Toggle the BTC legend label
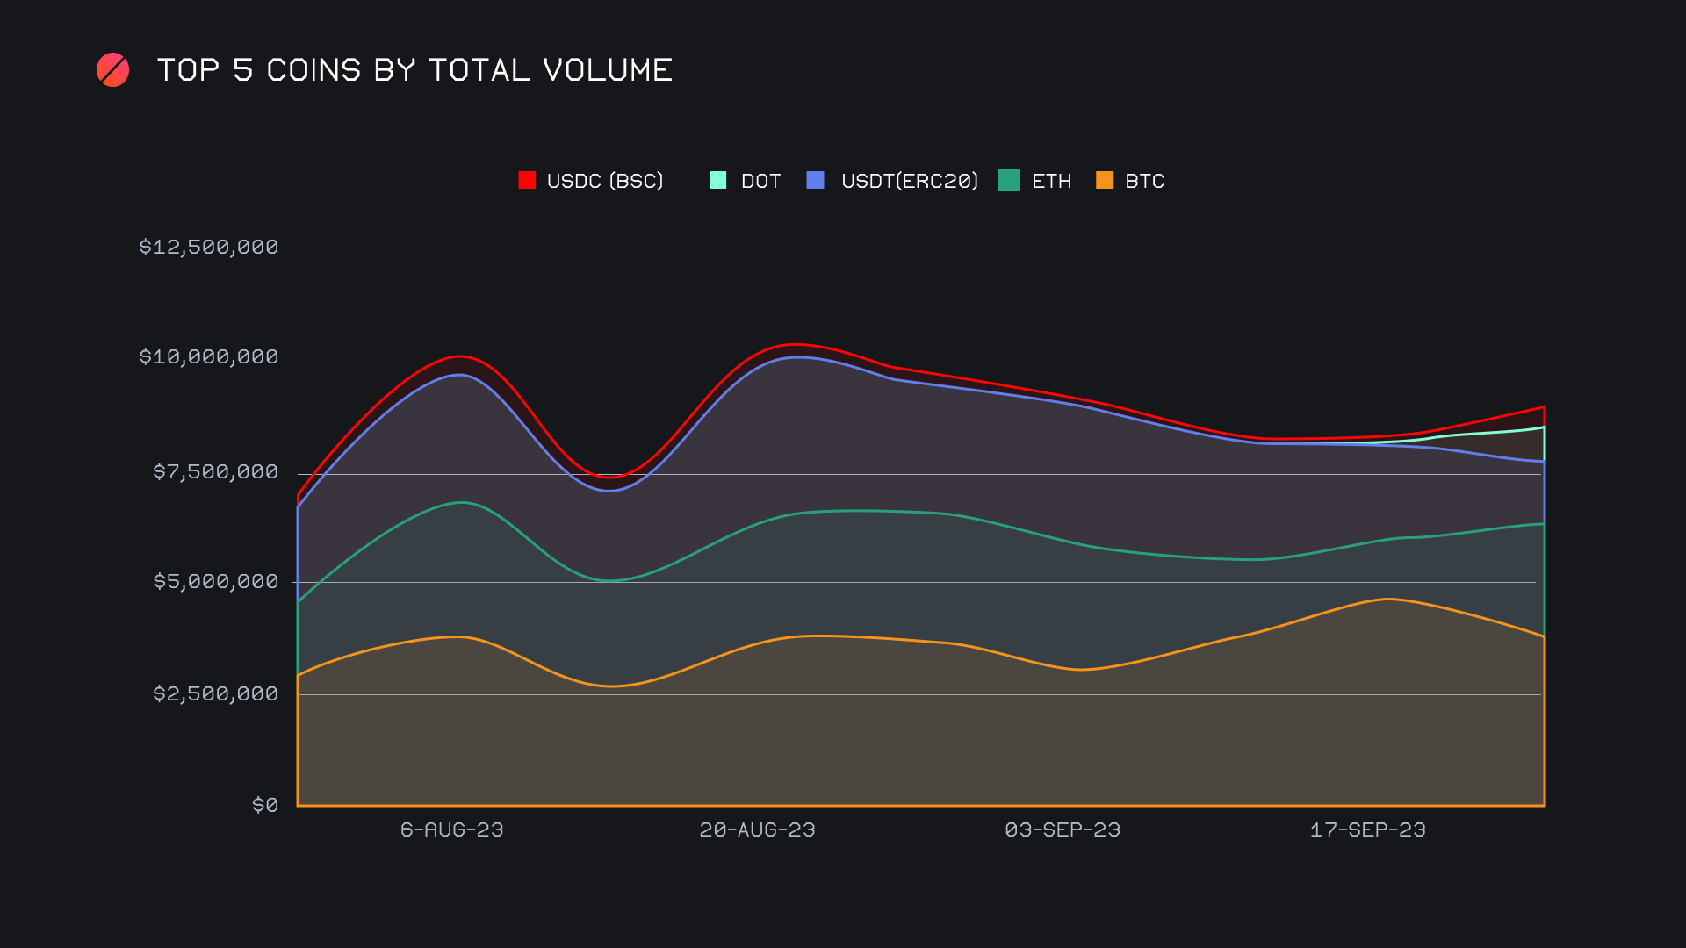The width and height of the screenshot is (1686, 948). point(1144,181)
